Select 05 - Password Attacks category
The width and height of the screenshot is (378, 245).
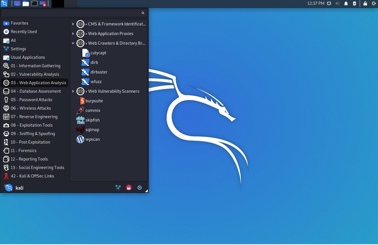[35, 99]
